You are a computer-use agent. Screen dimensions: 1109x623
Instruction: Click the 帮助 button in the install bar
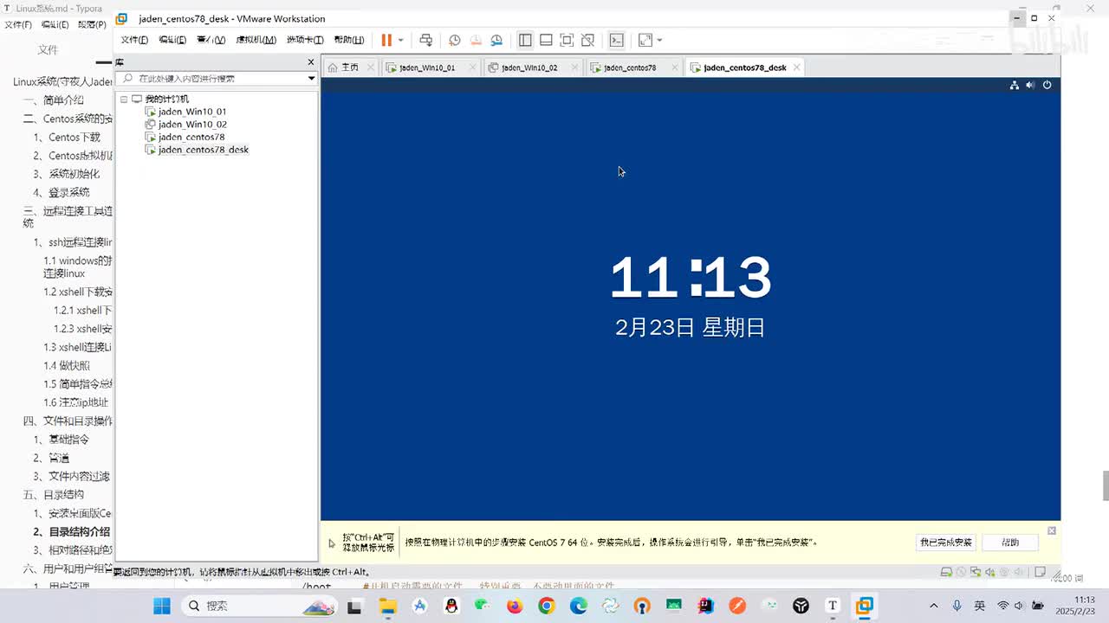(x=1010, y=543)
